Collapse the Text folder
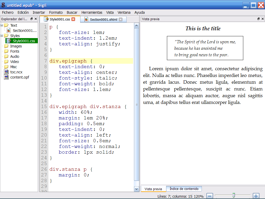265x199 pixels. pyautogui.click(x=2, y=25)
